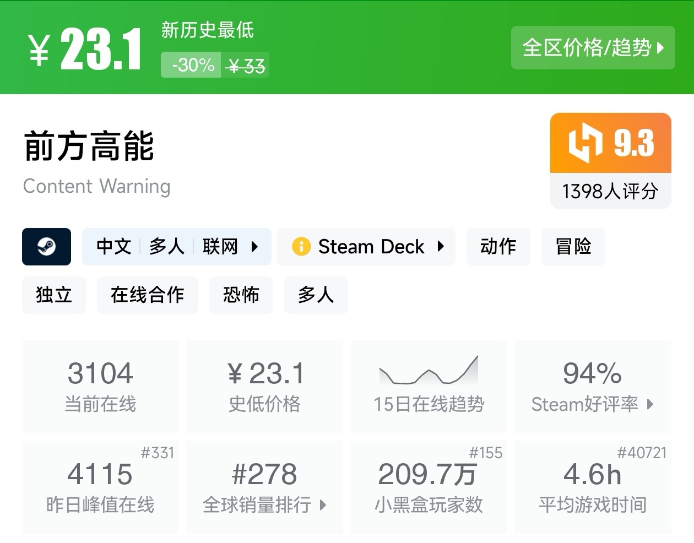Open Steam Deck compatibility details arrow
Viewport: 694px width, 543px height.
441,246
